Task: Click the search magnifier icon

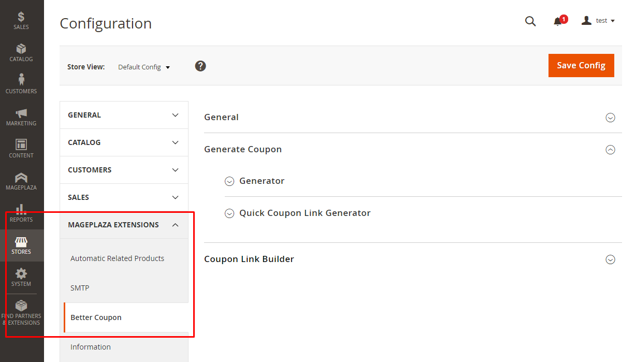Action: [x=530, y=21]
